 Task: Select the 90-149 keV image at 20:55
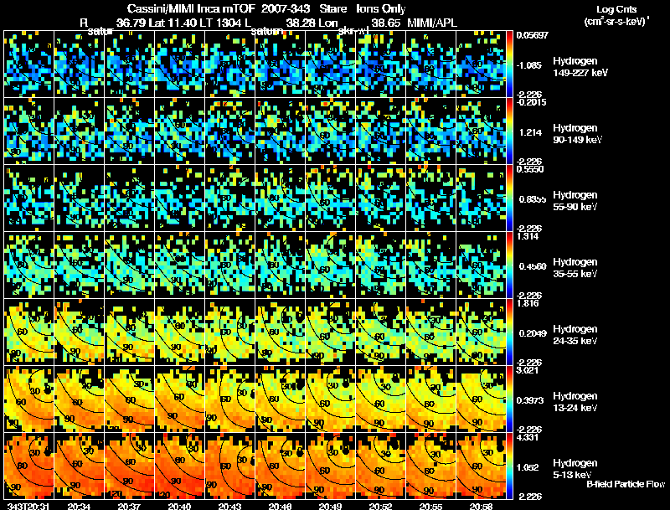click(x=431, y=131)
